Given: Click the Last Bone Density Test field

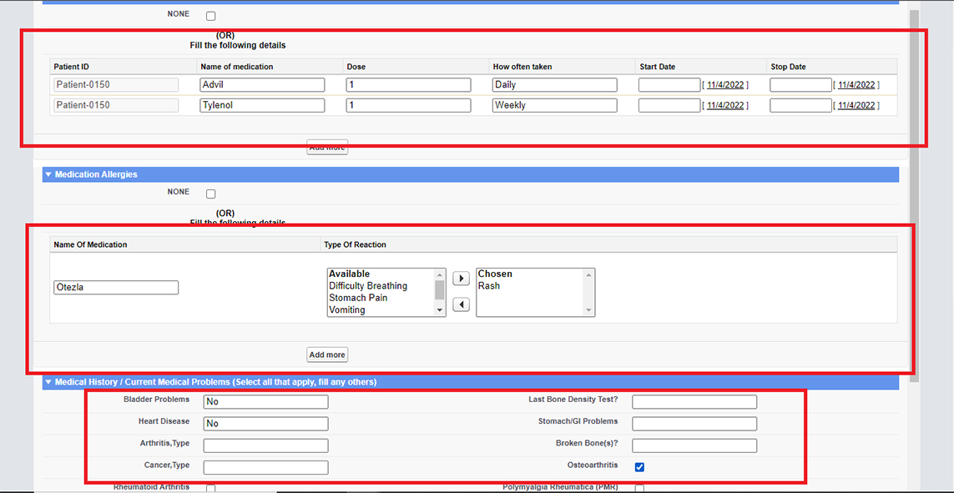Looking at the screenshot, I should pyautogui.click(x=694, y=402).
